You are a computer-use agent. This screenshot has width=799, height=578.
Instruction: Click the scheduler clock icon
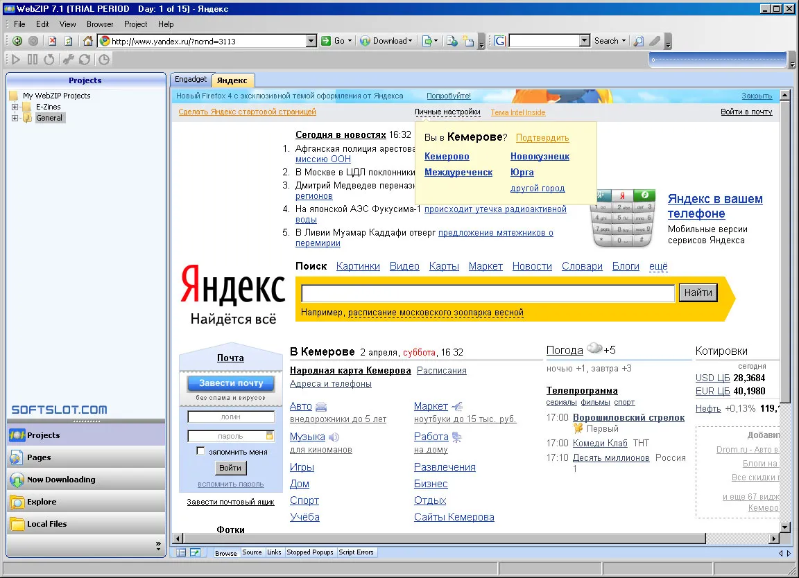point(104,60)
